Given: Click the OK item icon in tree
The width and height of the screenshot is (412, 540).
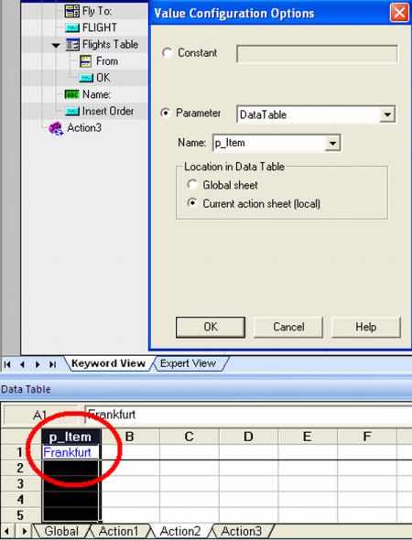Looking at the screenshot, I should (x=86, y=78).
